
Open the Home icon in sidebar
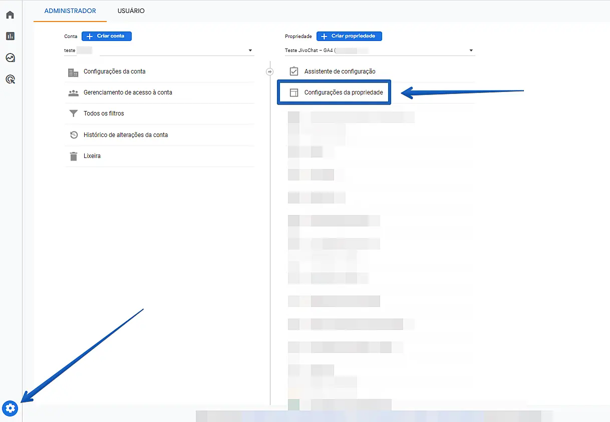pos(10,14)
